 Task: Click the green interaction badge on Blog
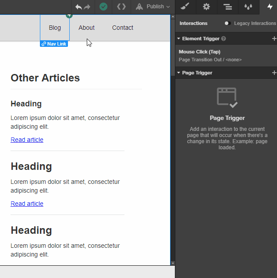tap(69, 16)
